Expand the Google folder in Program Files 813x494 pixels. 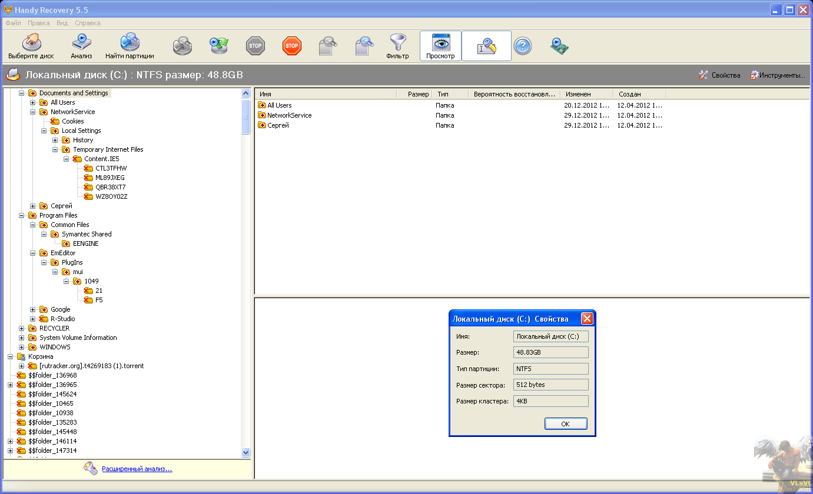click(x=33, y=309)
